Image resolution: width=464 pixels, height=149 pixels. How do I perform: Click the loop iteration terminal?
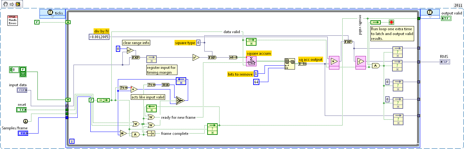point(72,141)
